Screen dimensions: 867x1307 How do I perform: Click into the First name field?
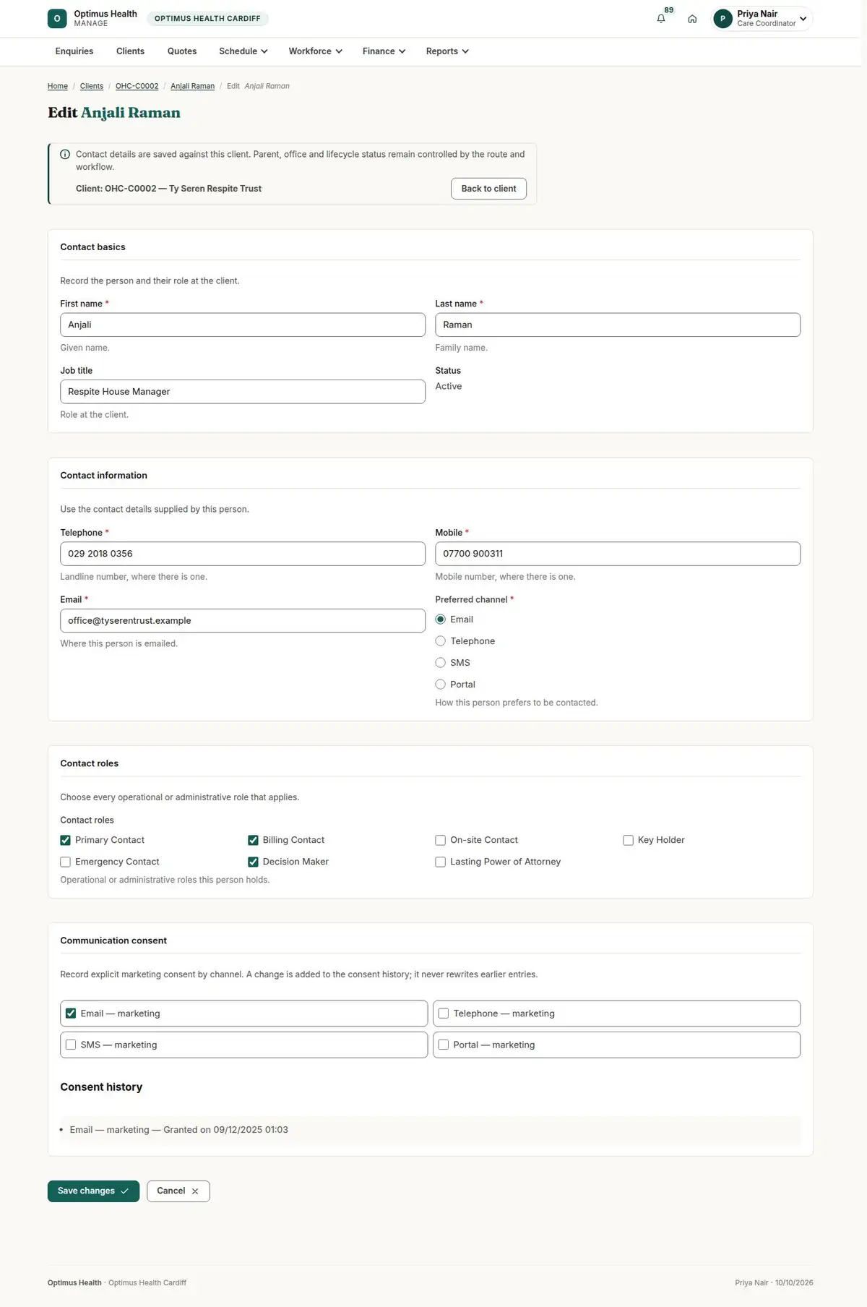tap(243, 325)
